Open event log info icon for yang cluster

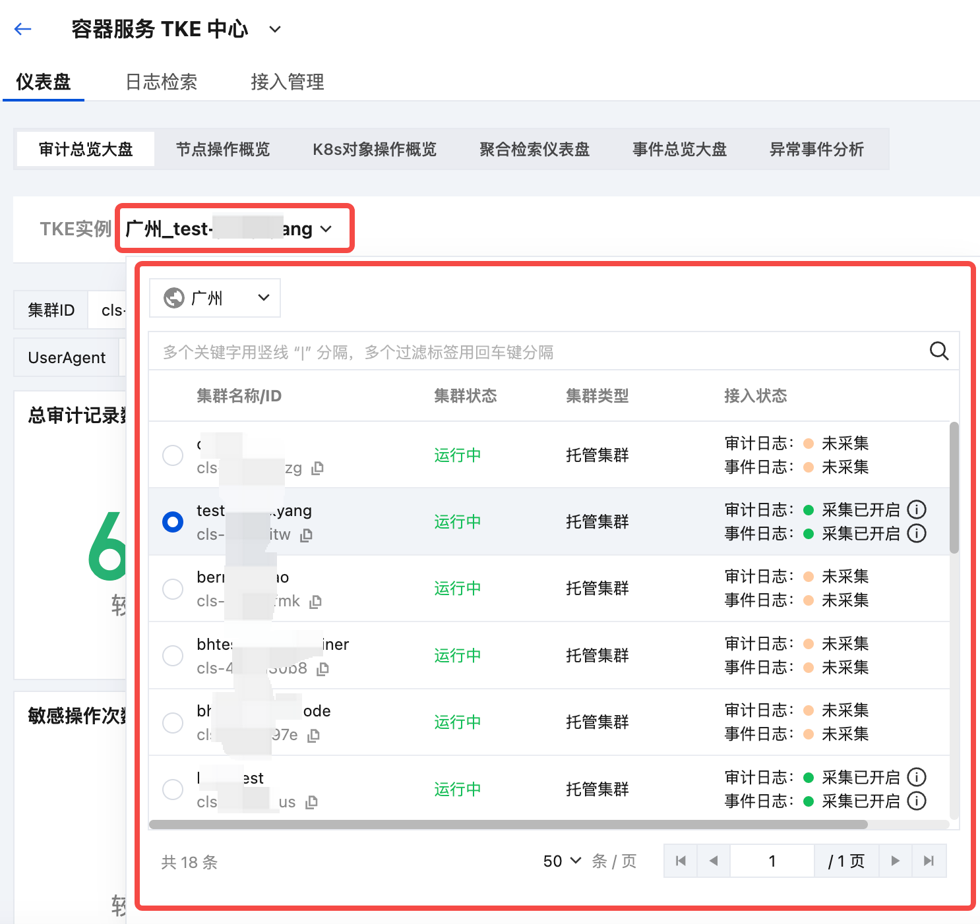point(917,533)
